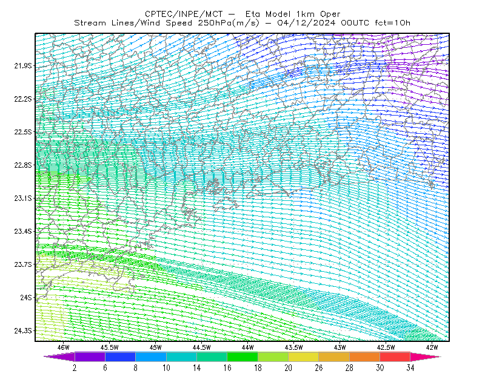Click the orange colorbar segment after 28
Image resolution: width=485 pixels, height=374 pixels.
(365, 356)
